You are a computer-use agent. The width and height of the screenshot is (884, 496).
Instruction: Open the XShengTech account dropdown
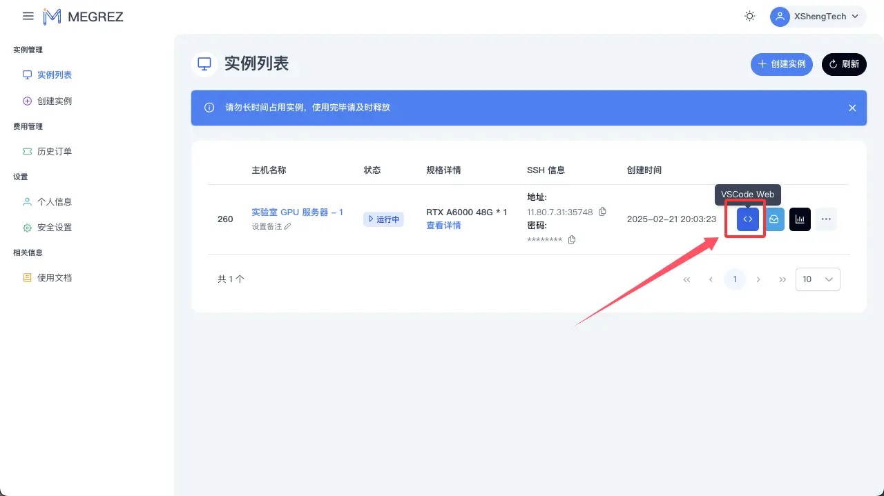(817, 16)
